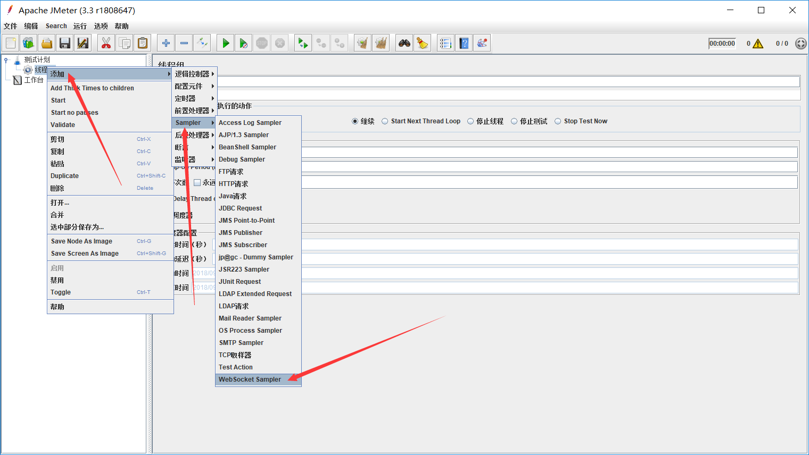809x455 pixels.
Task: Select HTTP请求 from the Sampler list
Action: (258, 184)
